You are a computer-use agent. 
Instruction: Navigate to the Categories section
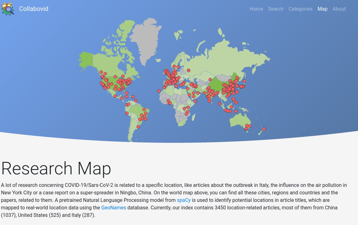coord(300,9)
